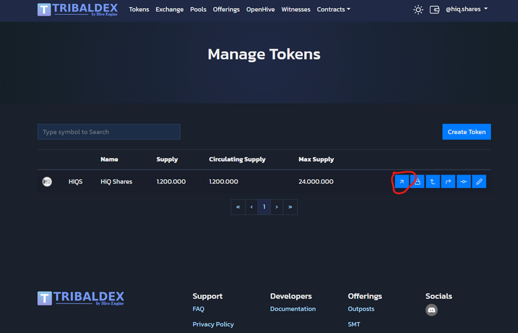Click the up-right arrow button in HIQS row
This screenshot has width=518, height=333.
pyautogui.click(x=402, y=181)
